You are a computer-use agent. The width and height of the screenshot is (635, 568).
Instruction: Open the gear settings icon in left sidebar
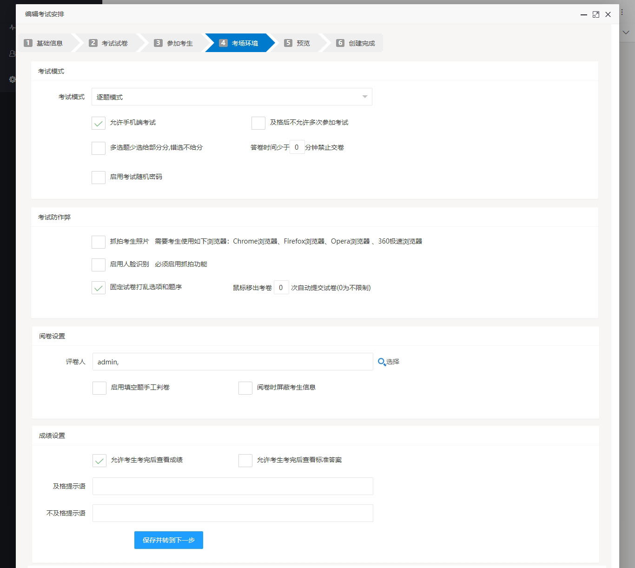tap(13, 79)
